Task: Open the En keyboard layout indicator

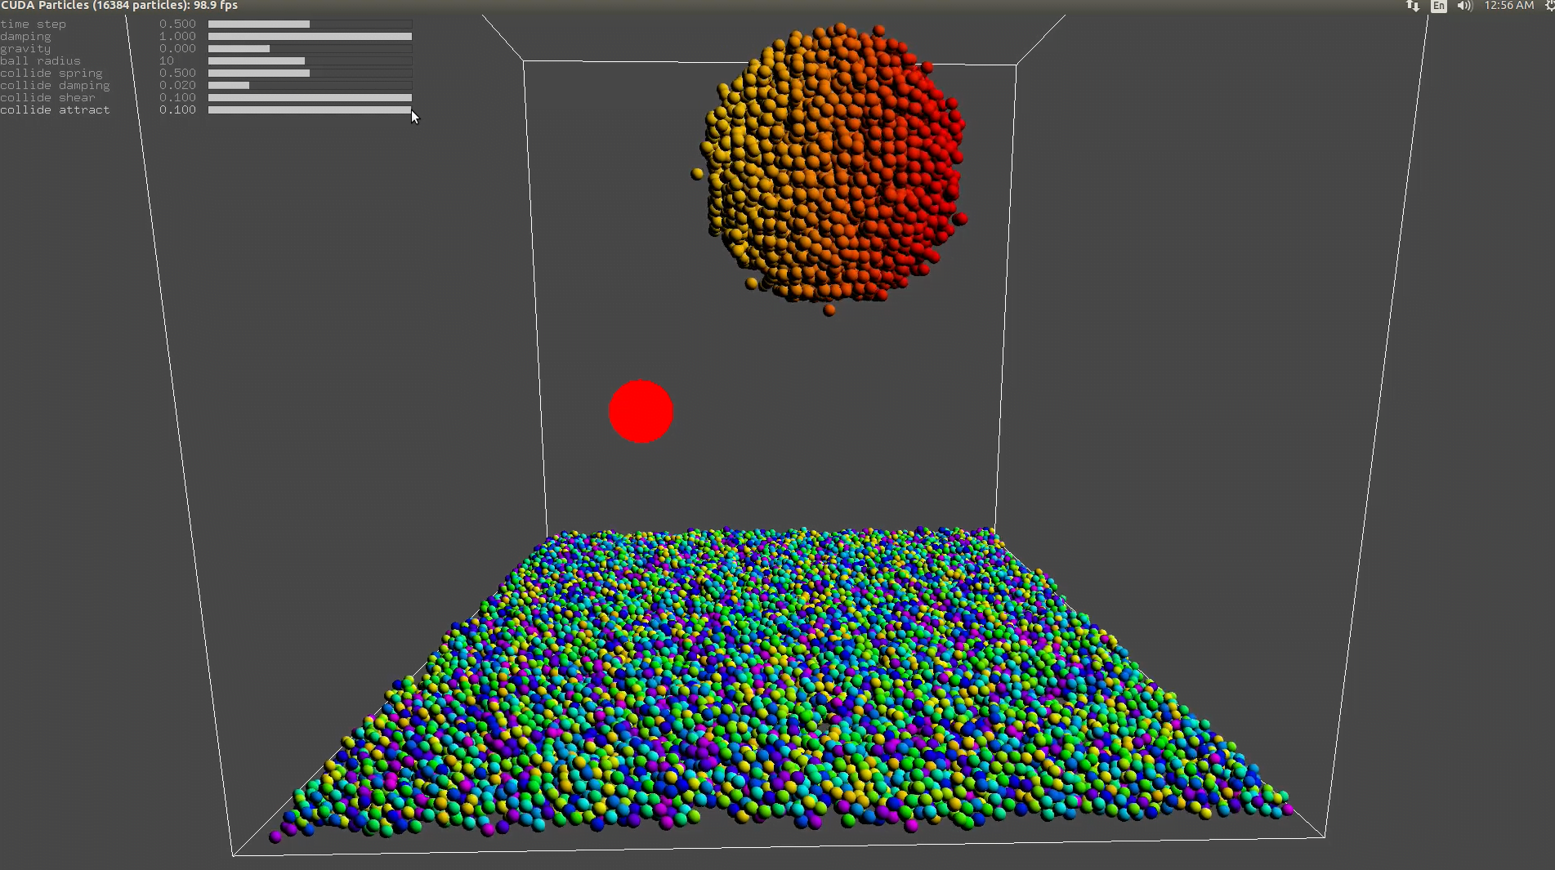Action: [1439, 6]
